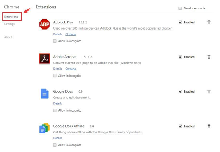Select About in the left sidebar
This screenshot has height=152, width=220.
click(x=8, y=37)
